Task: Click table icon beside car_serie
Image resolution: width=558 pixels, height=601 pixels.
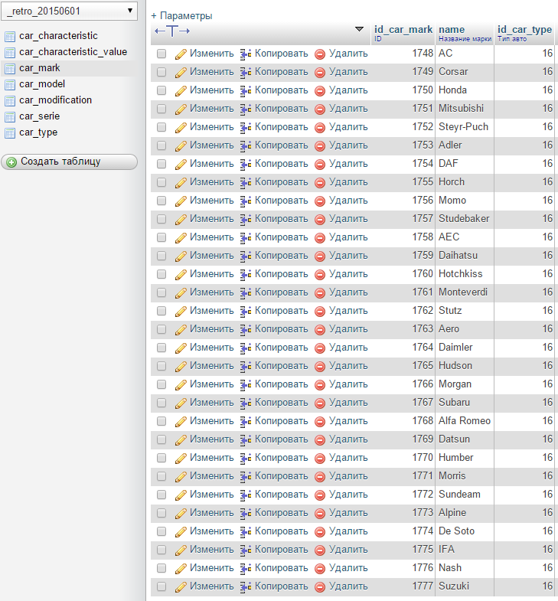Action: [10, 117]
